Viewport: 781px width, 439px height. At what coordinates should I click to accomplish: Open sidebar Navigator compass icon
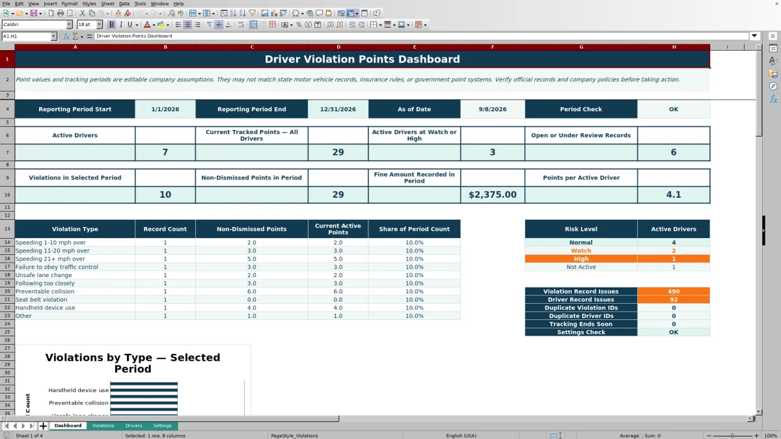click(773, 86)
